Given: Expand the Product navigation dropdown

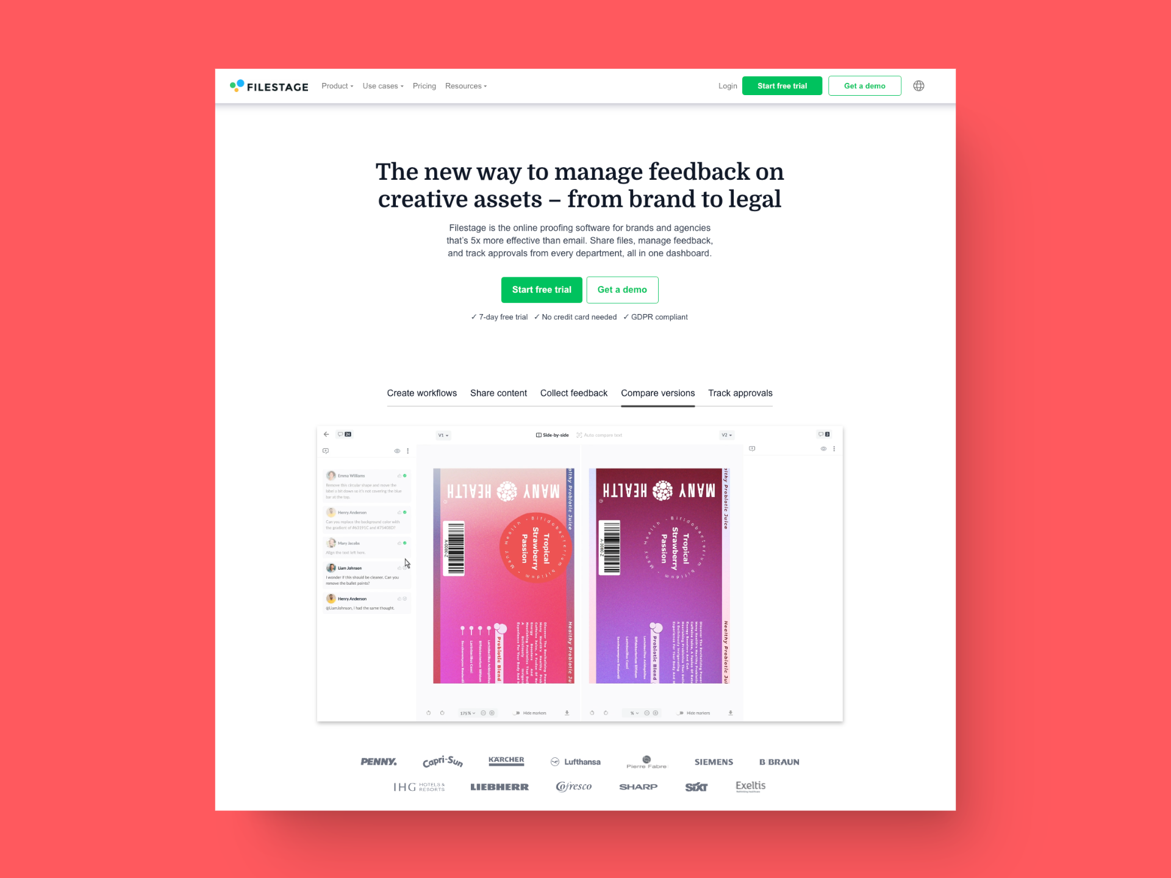Looking at the screenshot, I should 337,86.
